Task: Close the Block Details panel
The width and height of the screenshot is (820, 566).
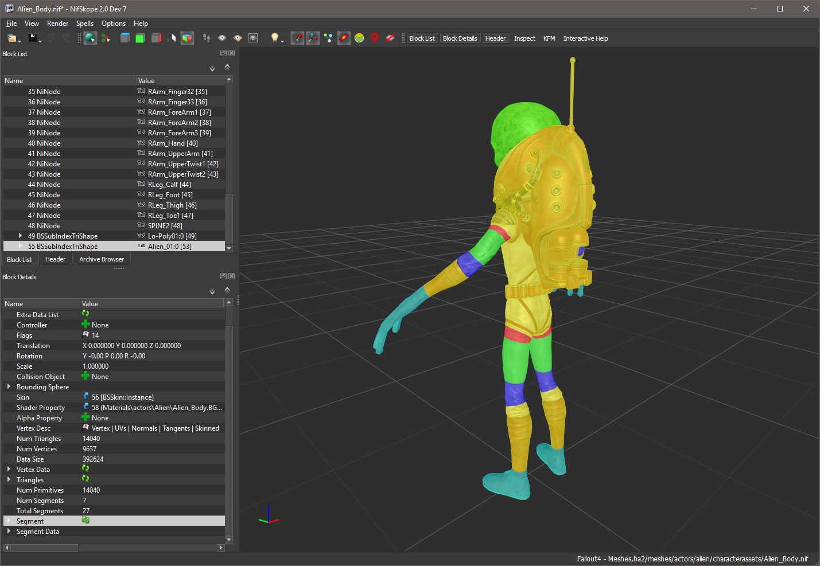Action: pos(231,276)
